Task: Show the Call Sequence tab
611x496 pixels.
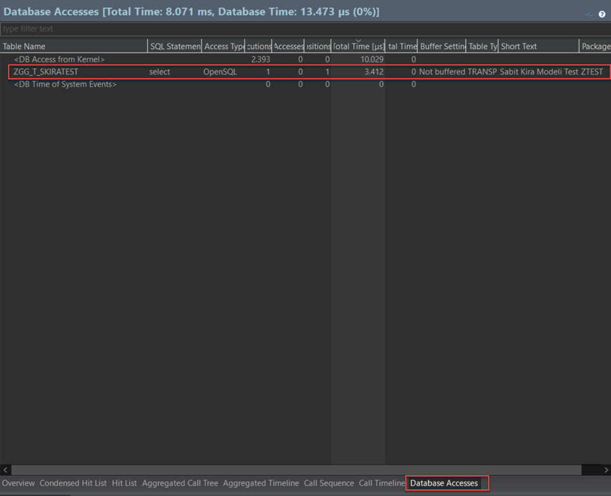Action: click(328, 483)
